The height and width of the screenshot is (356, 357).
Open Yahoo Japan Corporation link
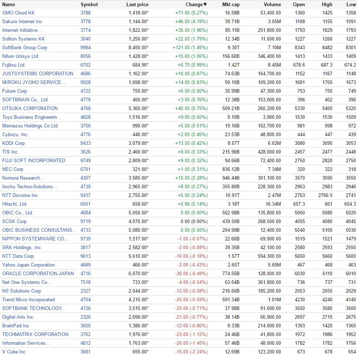[29, 265]
